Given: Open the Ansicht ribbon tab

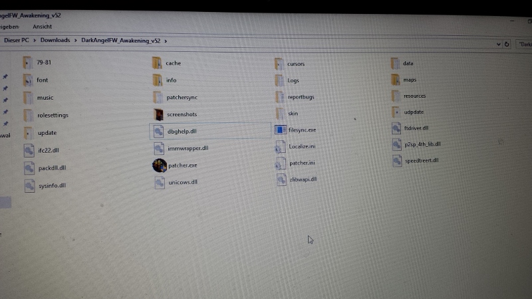Looking at the screenshot, I should [42, 27].
